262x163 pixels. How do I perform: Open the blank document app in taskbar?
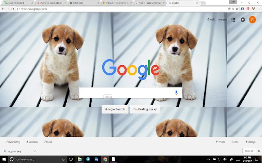click(x=113, y=159)
